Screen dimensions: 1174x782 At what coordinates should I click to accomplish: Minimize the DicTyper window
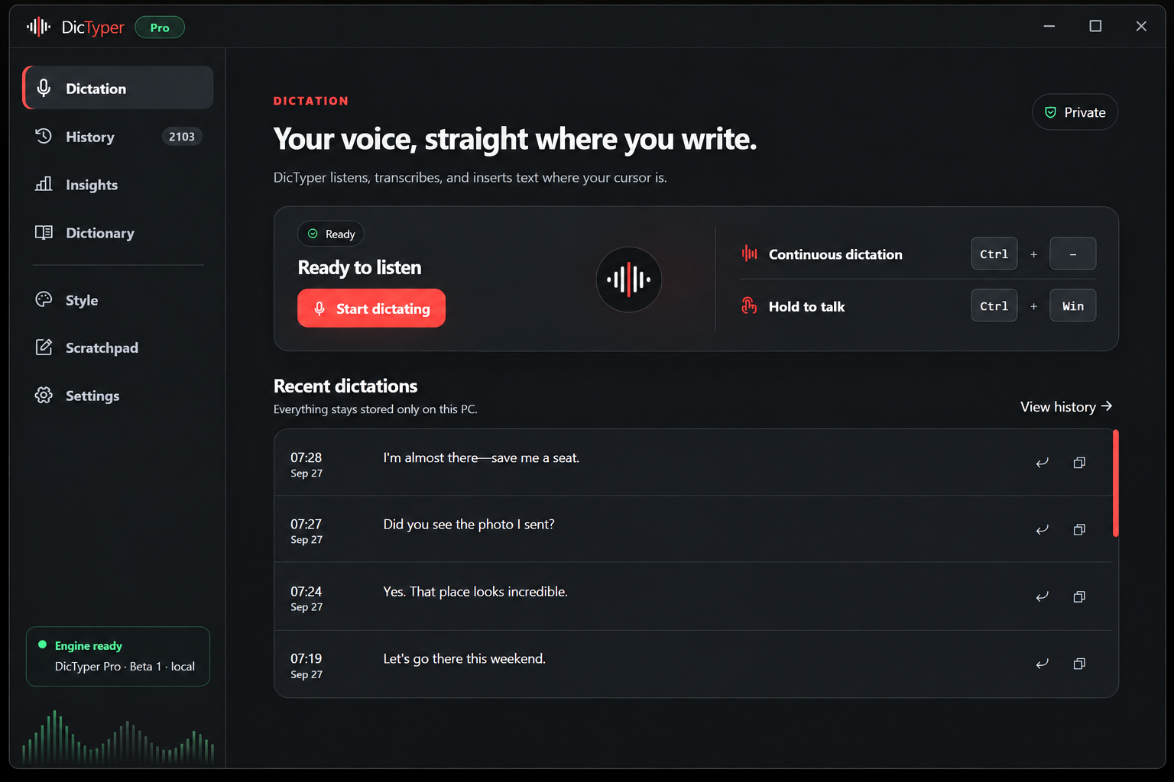coord(1049,26)
